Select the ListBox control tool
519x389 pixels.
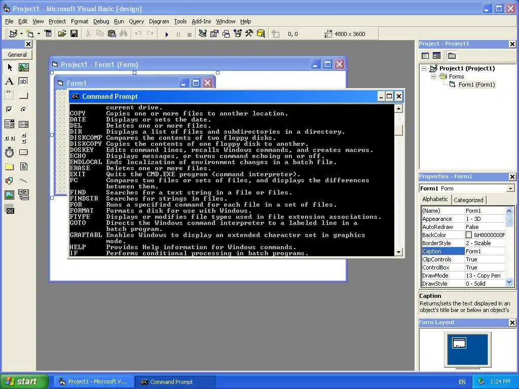click(x=23, y=124)
